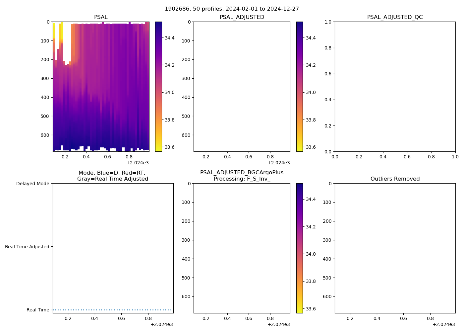Viewport: 464px width, 332px height.
Task: Click the colorbar beside the PSAL heatmap
Action: (158, 86)
